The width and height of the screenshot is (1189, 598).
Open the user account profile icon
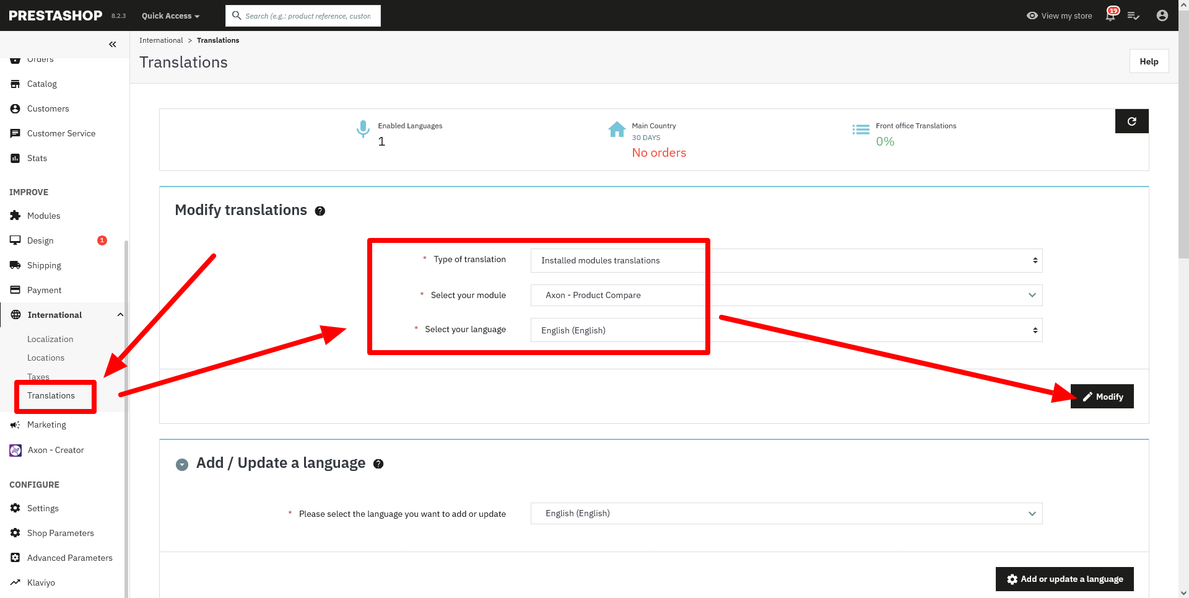coord(1162,16)
